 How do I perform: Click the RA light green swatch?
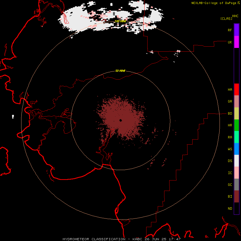[236, 137]
